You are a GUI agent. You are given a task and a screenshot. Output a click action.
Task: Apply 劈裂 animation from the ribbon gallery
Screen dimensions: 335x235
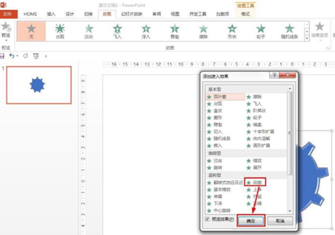point(175,31)
